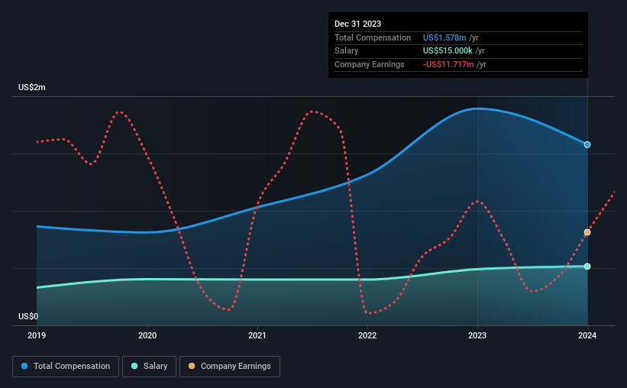Click the Salary label in tooltip
This screenshot has height=388, width=627.
pyautogui.click(x=346, y=51)
